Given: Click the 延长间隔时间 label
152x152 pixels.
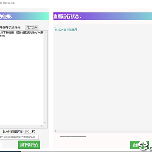Looking at the screenshot, I should [13, 132].
